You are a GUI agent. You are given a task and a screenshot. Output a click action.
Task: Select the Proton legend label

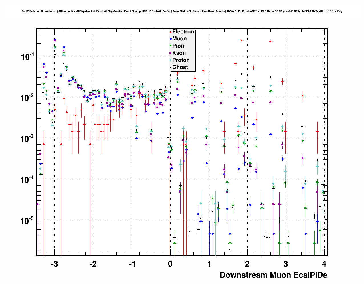181,60
